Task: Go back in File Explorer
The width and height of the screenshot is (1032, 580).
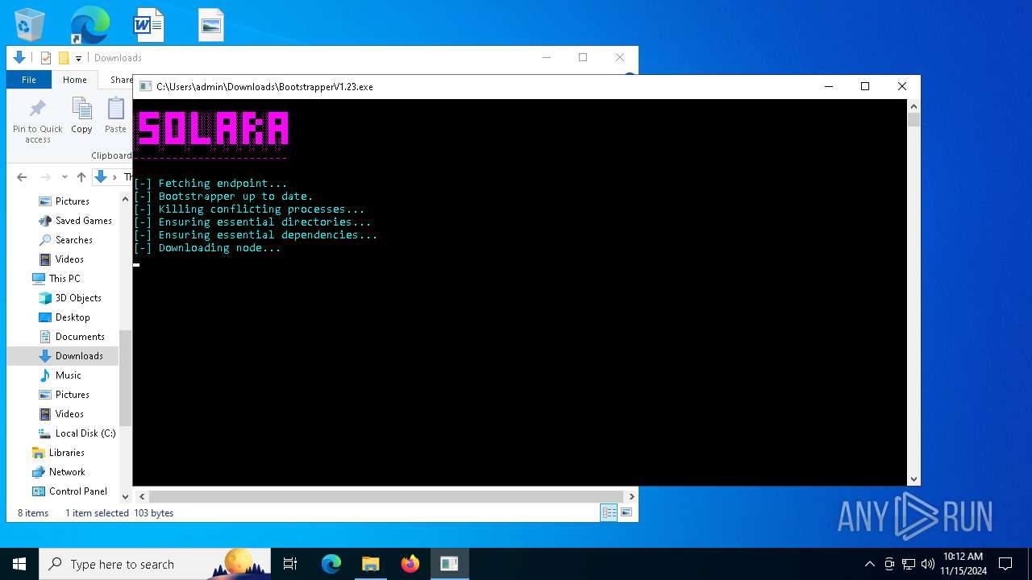Action: pos(22,177)
